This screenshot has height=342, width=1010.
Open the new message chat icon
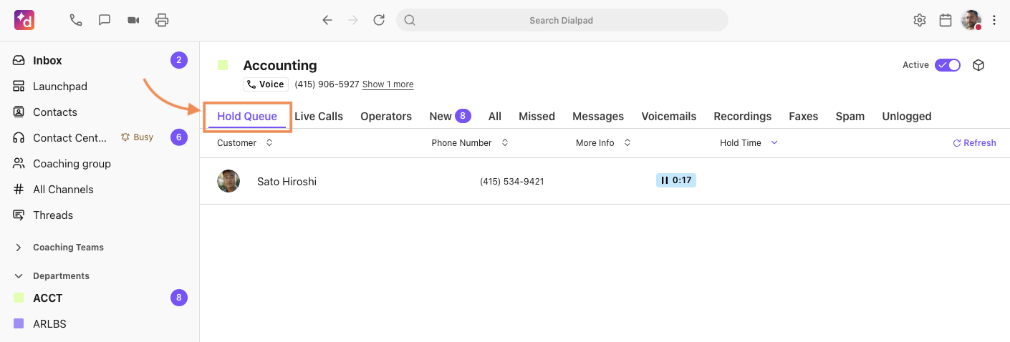[x=105, y=20]
